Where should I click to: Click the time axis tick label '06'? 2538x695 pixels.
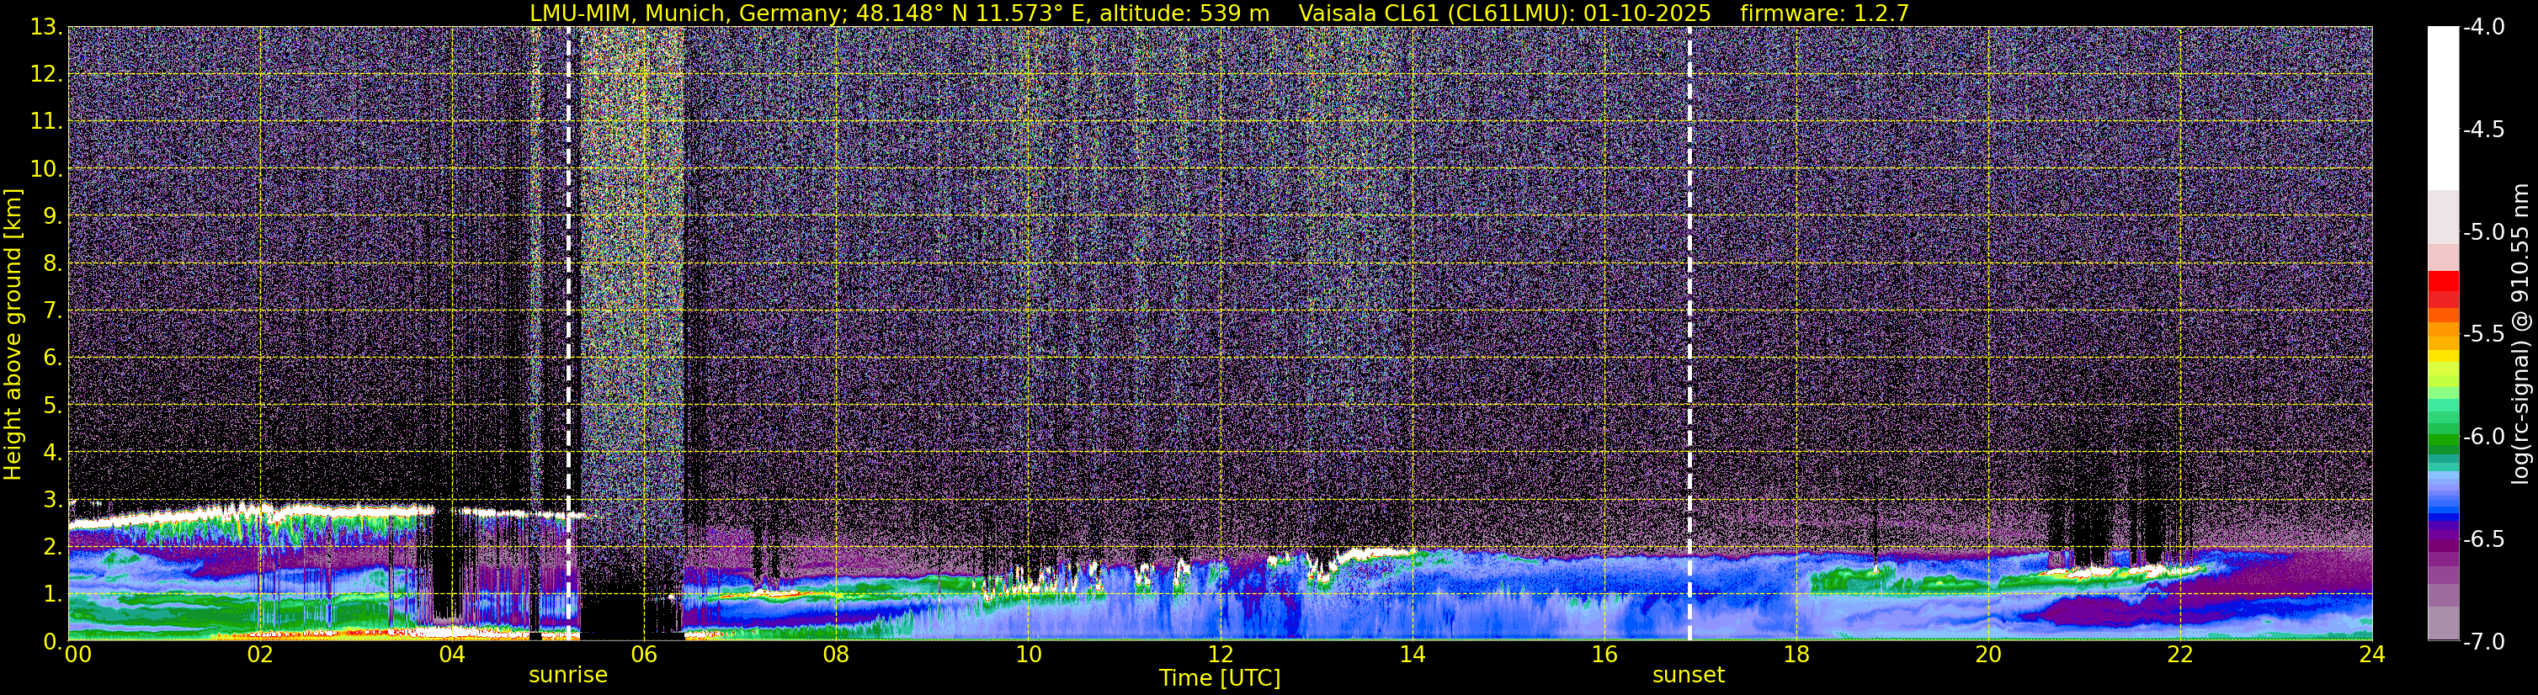tap(644, 655)
